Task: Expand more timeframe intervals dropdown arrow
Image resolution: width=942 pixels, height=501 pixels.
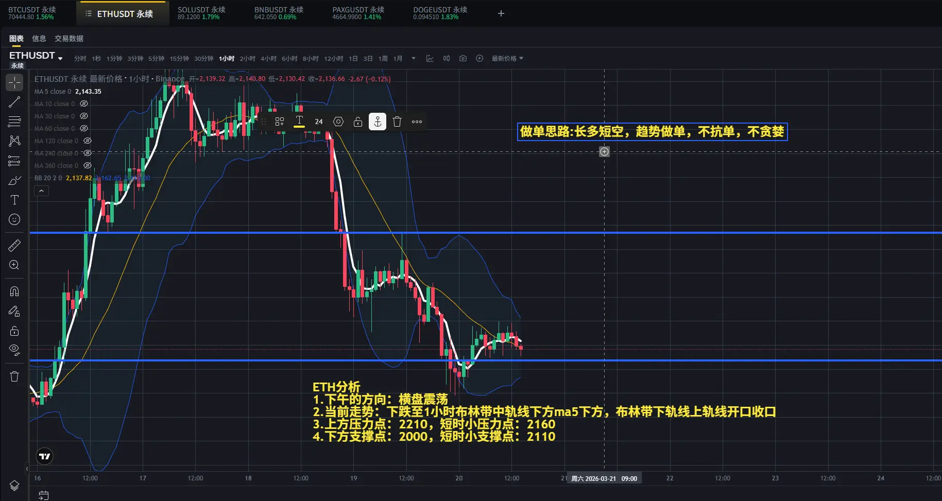Action: tap(413, 59)
